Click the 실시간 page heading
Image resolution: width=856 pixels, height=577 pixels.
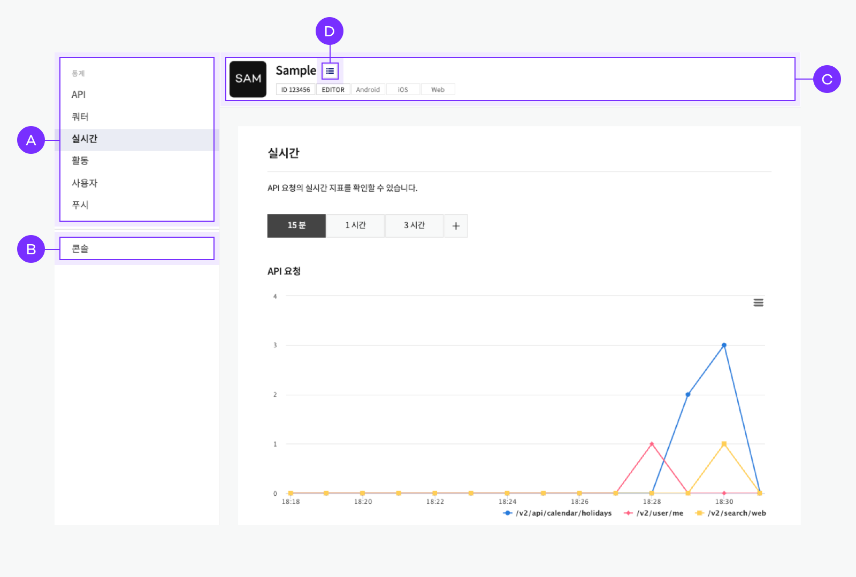click(284, 153)
